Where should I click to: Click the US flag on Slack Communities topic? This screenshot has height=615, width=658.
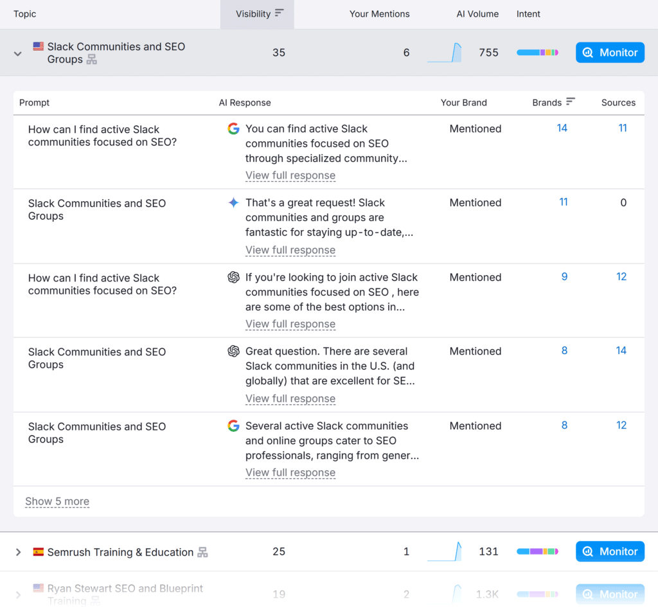coord(39,46)
